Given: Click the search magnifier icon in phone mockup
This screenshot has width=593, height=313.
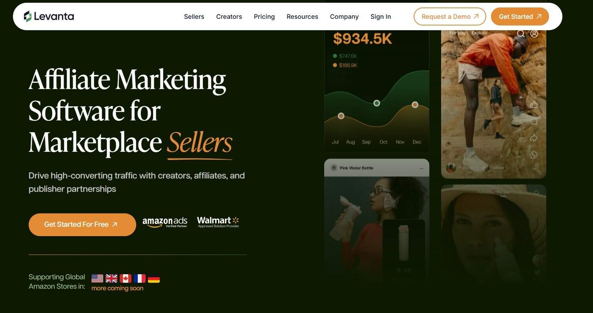Looking at the screenshot, I should 521,34.
